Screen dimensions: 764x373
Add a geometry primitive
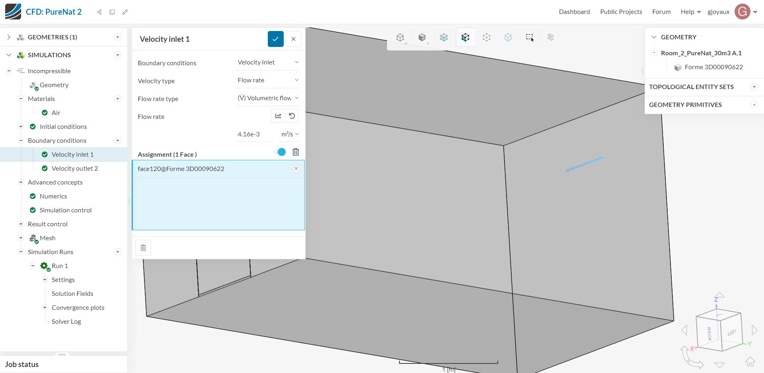click(754, 105)
